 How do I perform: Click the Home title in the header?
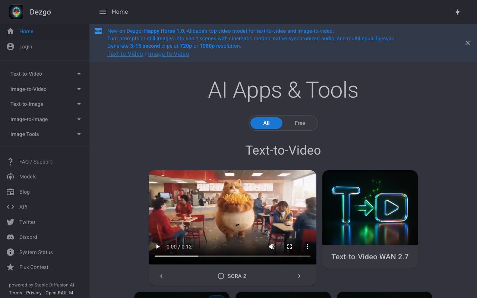(120, 12)
